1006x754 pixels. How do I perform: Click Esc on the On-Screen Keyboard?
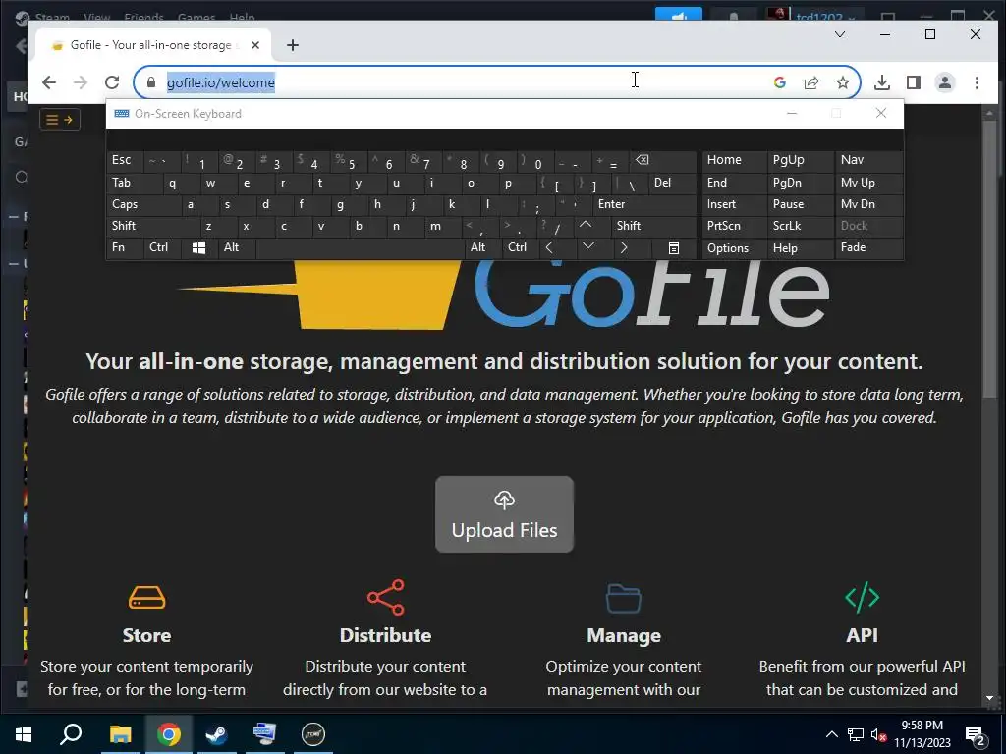pyautogui.click(x=125, y=160)
